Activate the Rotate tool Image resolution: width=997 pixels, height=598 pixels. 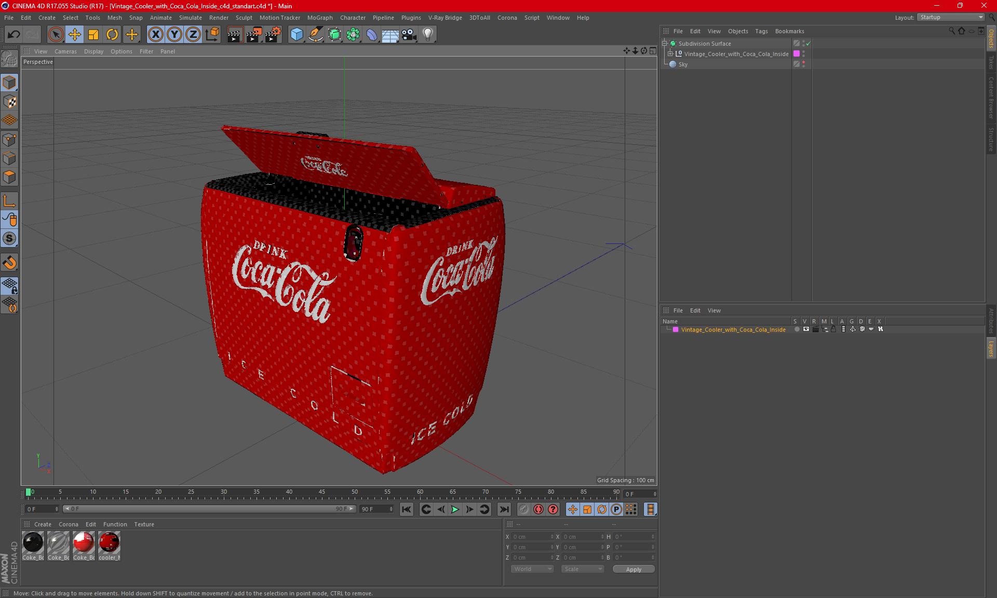click(112, 35)
